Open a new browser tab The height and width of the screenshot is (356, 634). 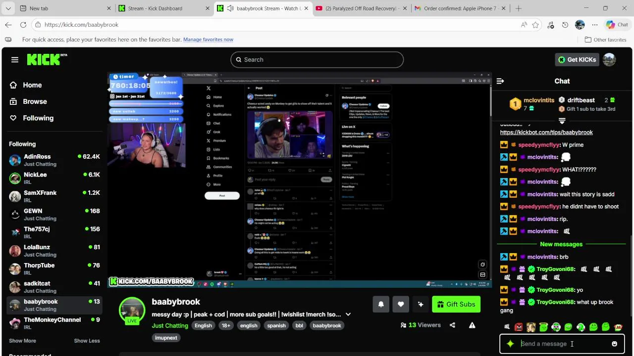click(x=519, y=8)
